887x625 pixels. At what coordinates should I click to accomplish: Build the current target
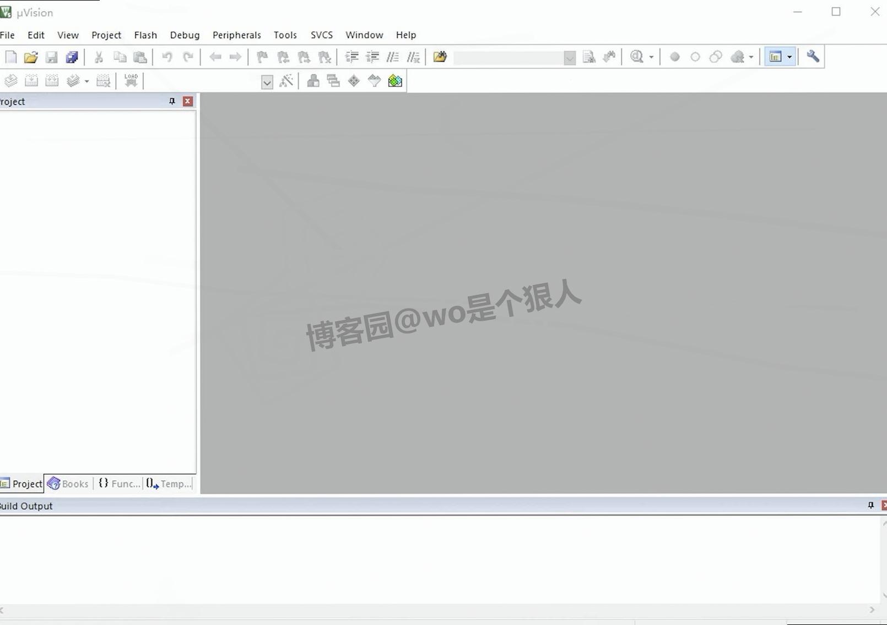tap(31, 81)
